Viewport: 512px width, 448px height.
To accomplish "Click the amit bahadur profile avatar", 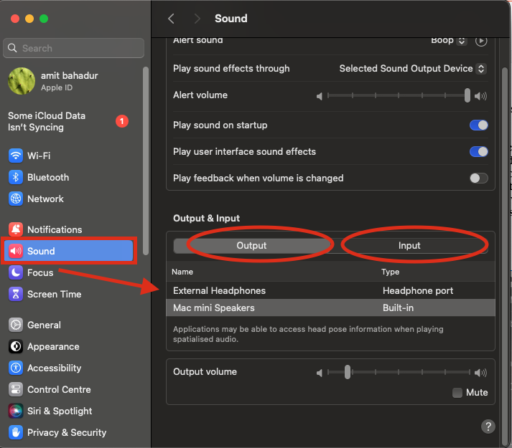I will click(22, 81).
